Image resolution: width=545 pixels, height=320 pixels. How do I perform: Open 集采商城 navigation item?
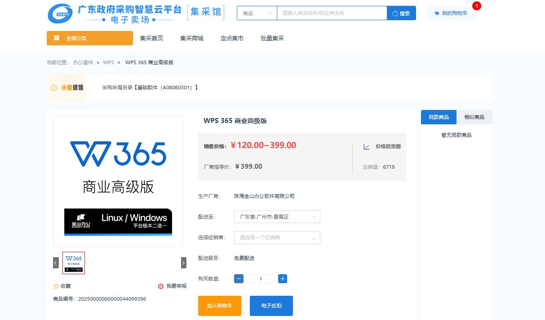click(192, 38)
